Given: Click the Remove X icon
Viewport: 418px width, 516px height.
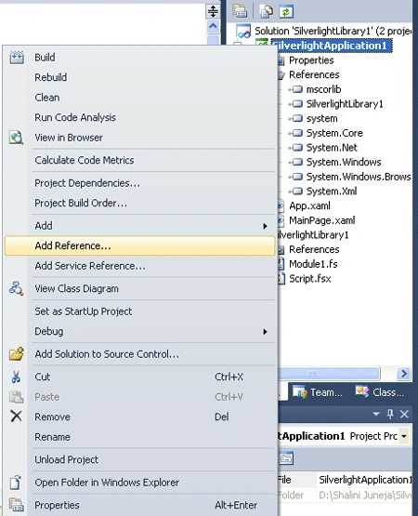Looking at the screenshot, I should (x=16, y=417).
